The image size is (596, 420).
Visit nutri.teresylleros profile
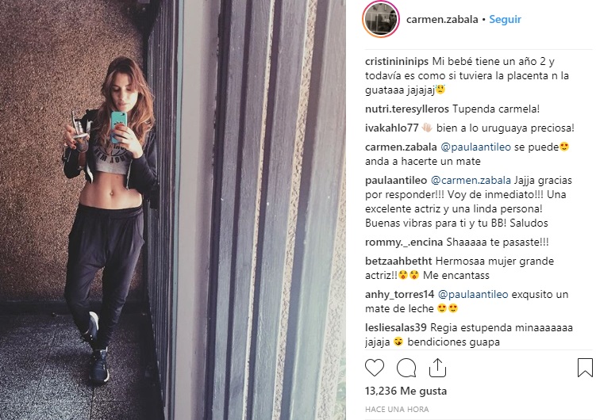coord(406,109)
